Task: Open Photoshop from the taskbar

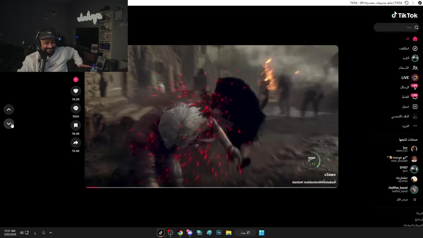Action: point(219,233)
